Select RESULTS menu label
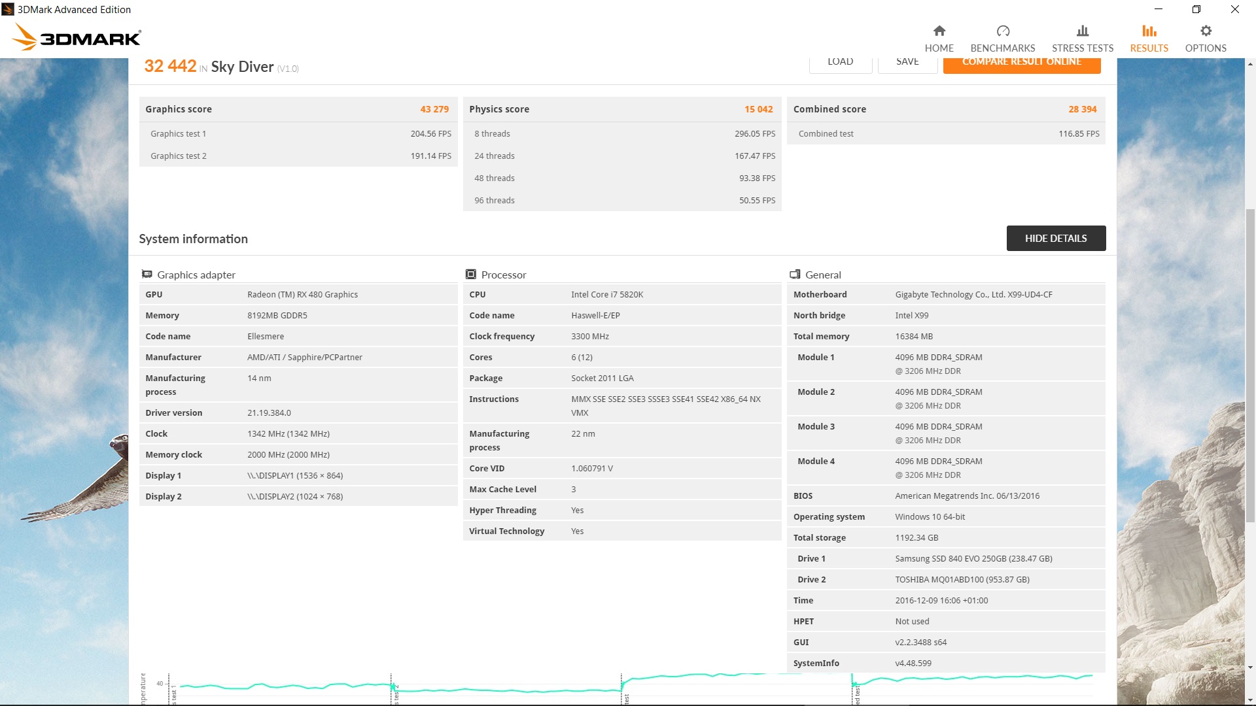The height and width of the screenshot is (706, 1256). click(1149, 48)
